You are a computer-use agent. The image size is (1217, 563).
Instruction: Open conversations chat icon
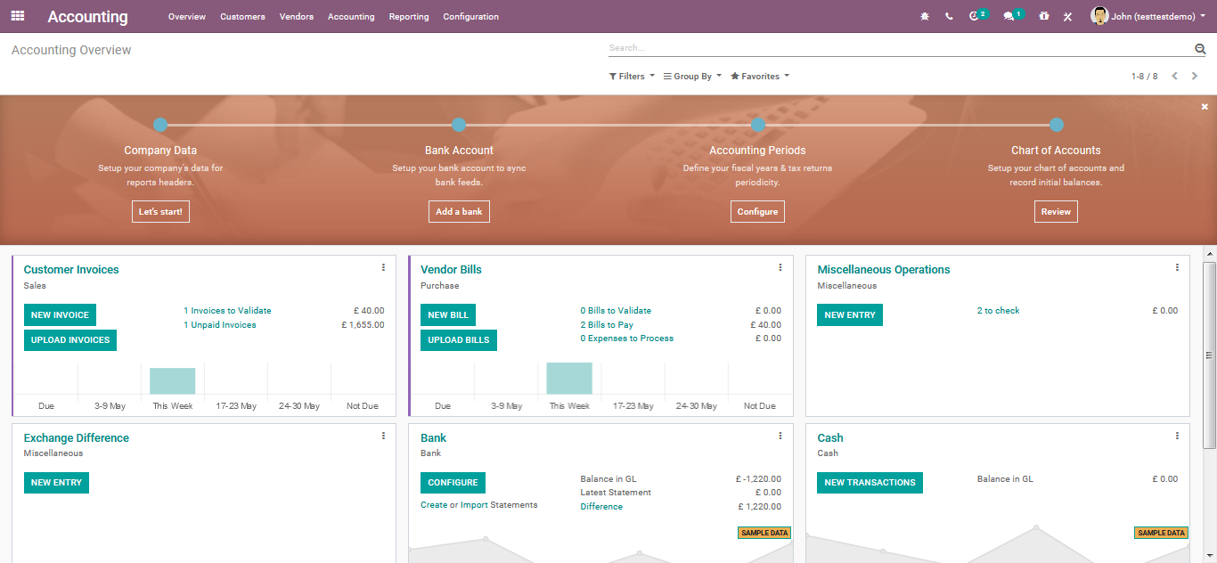pyautogui.click(x=1009, y=16)
